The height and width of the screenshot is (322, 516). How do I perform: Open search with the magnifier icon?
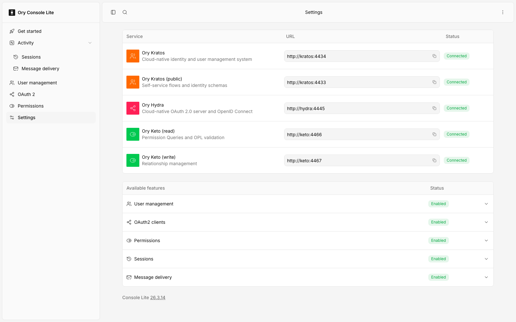pyautogui.click(x=125, y=12)
